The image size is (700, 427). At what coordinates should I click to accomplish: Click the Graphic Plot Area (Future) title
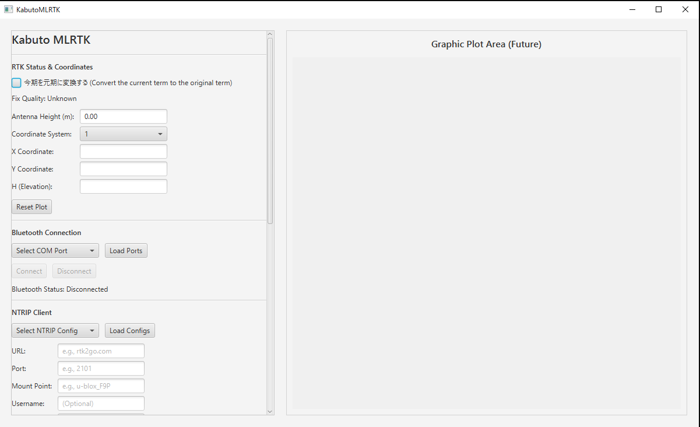click(x=486, y=44)
